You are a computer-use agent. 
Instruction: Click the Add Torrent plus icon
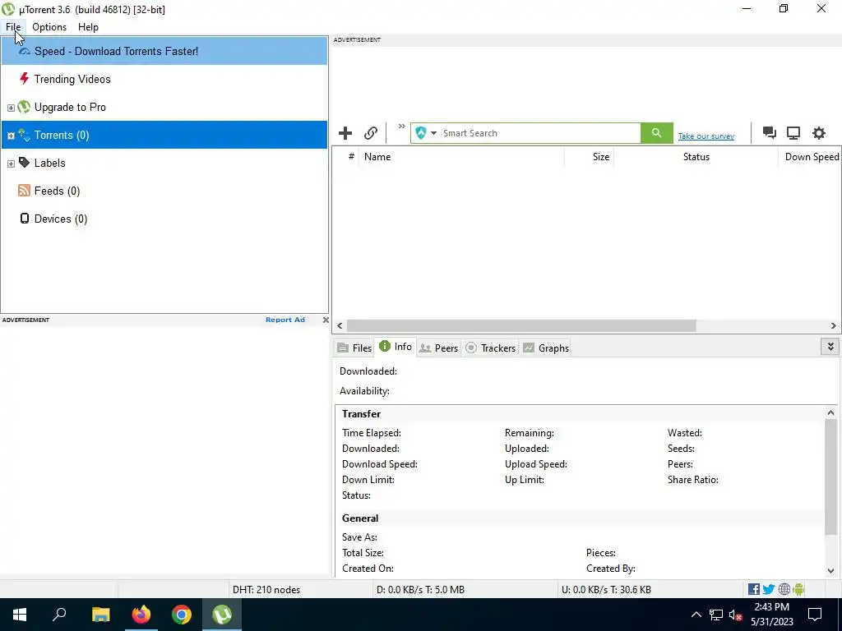click(x=345, y=133)
